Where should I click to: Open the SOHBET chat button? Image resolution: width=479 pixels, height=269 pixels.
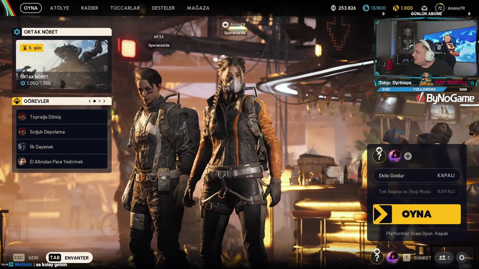[417, 258]
